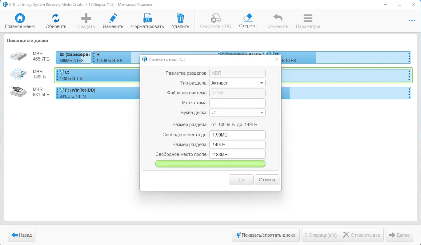Close the Изменить раздел dialog
421x245 pixels.
point(276,59)
